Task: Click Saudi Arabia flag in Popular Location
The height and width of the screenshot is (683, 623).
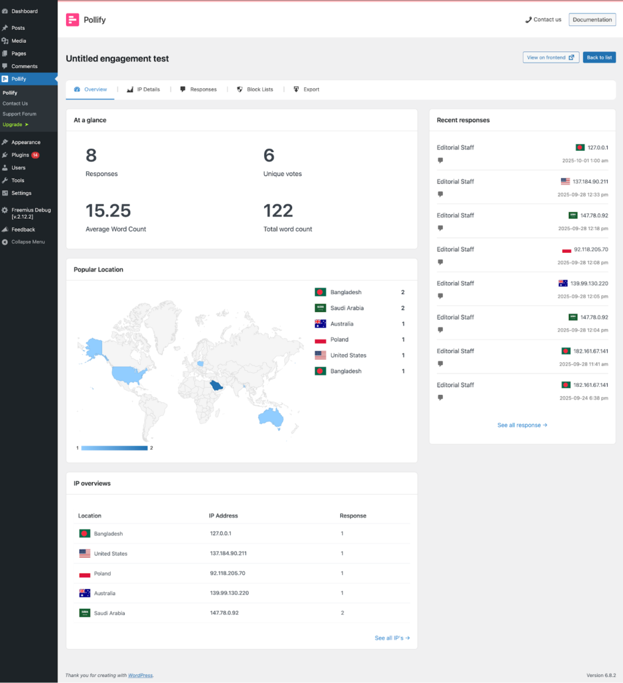Action: 320,308
